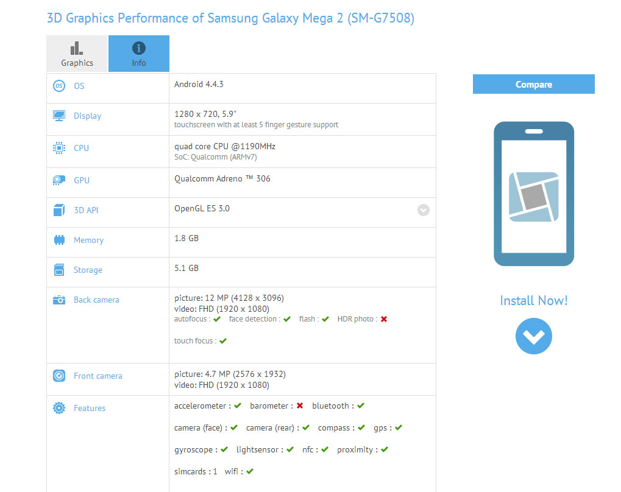The image size is (621, 492).
Task: Click the Features gear icon
Action: coord(59,408)
